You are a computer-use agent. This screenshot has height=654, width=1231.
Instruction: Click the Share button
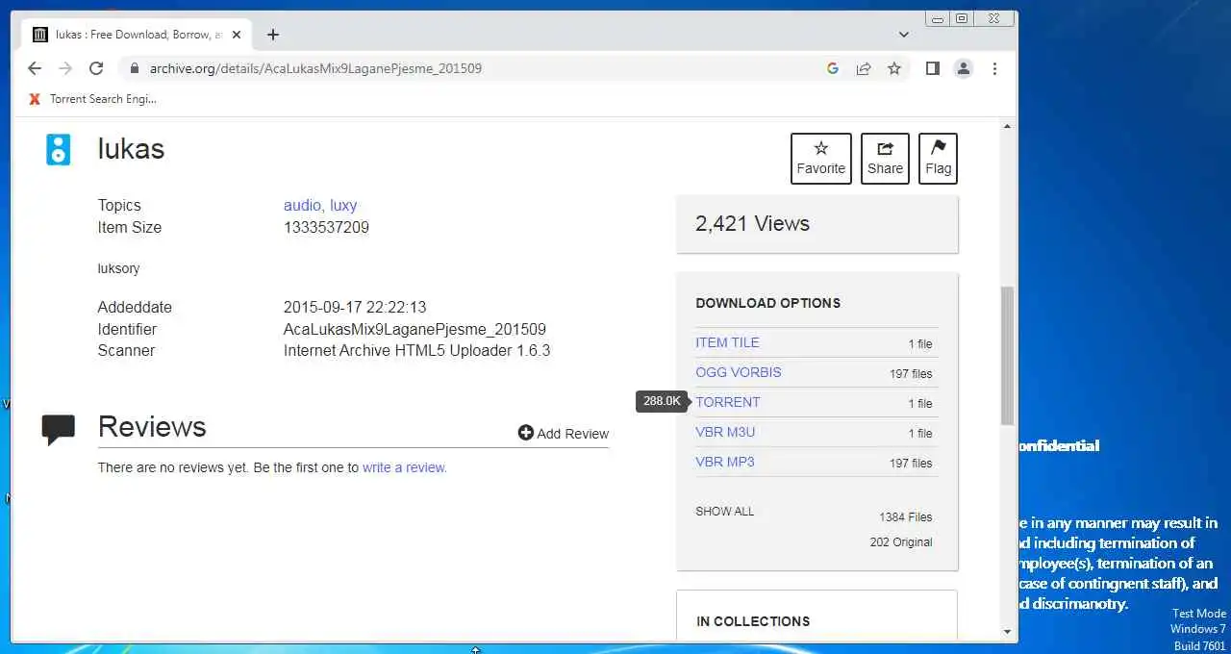tap(885, 159)
